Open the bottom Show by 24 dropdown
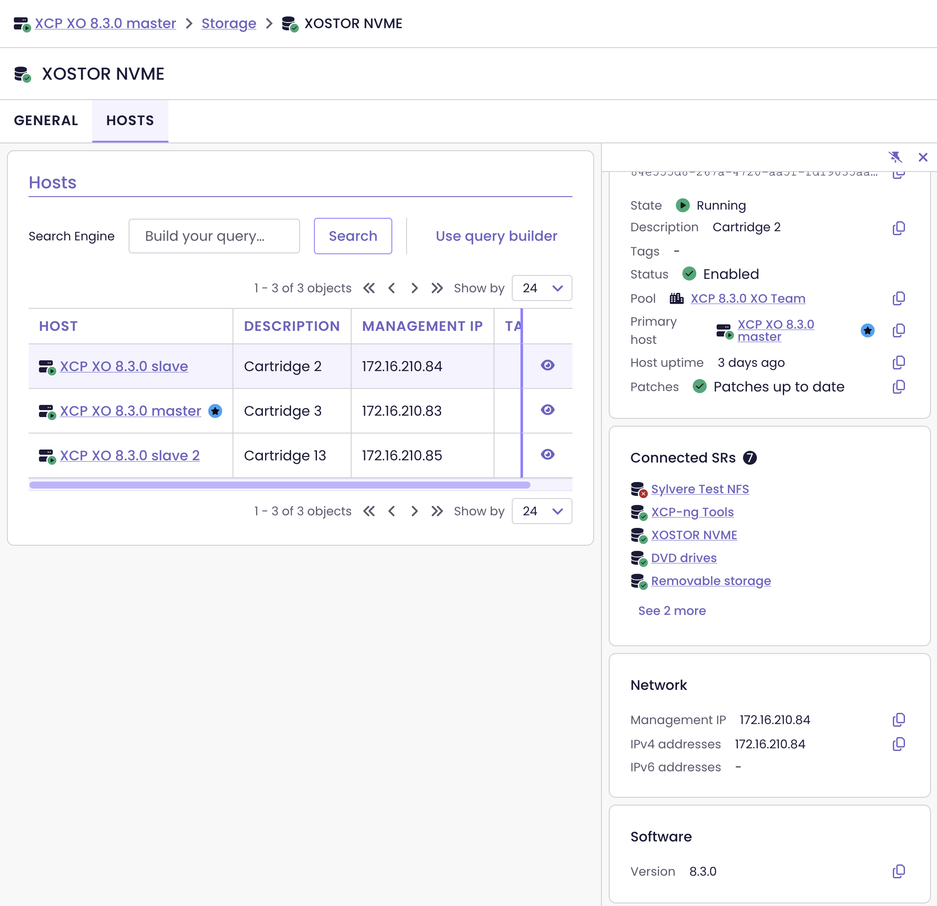This screenshot has width=937, height=906. [x=542, y=511]
